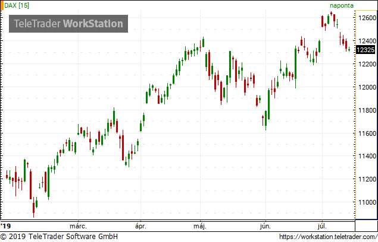
Task: Click the orange marker beside DAX title
Action: 2,5
